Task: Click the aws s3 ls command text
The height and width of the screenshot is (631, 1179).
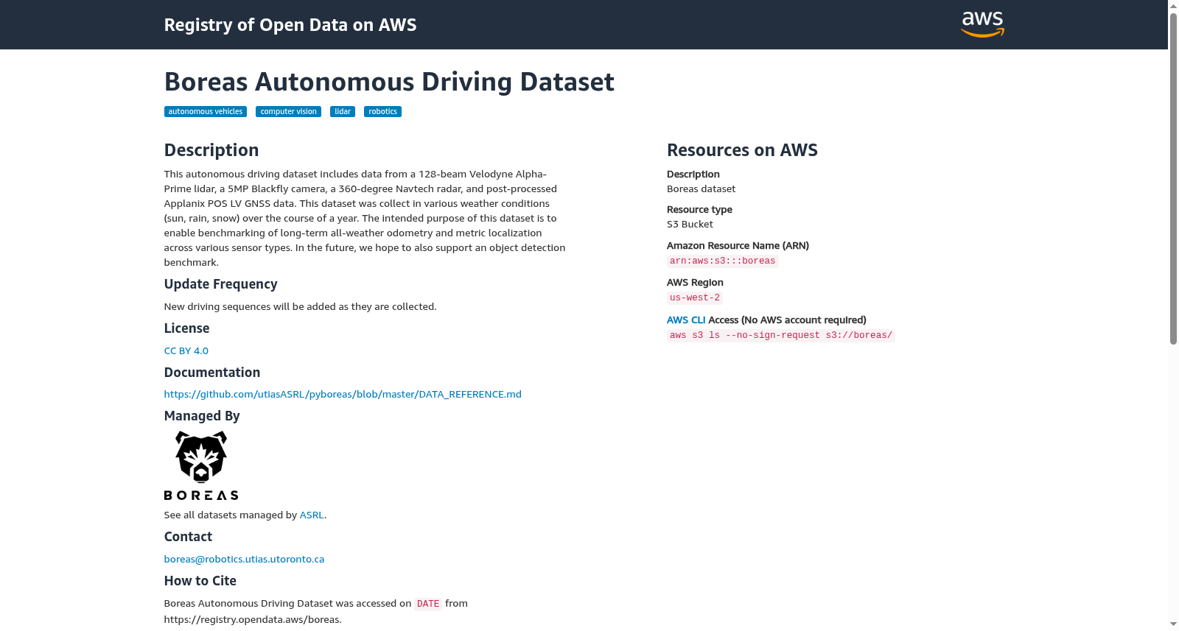Action: point(781,336)
